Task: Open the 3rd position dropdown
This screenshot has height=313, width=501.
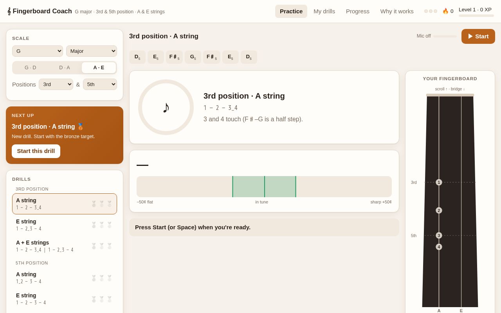Action: (x=56, y=85)
